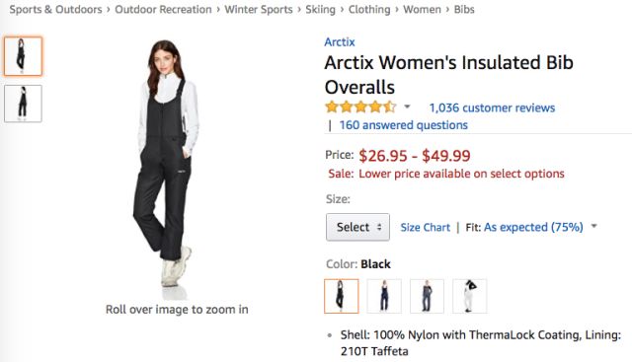Open the 1,036 customer reviews link
Viewport: 632px width, 362px height.
coord(492,108)
